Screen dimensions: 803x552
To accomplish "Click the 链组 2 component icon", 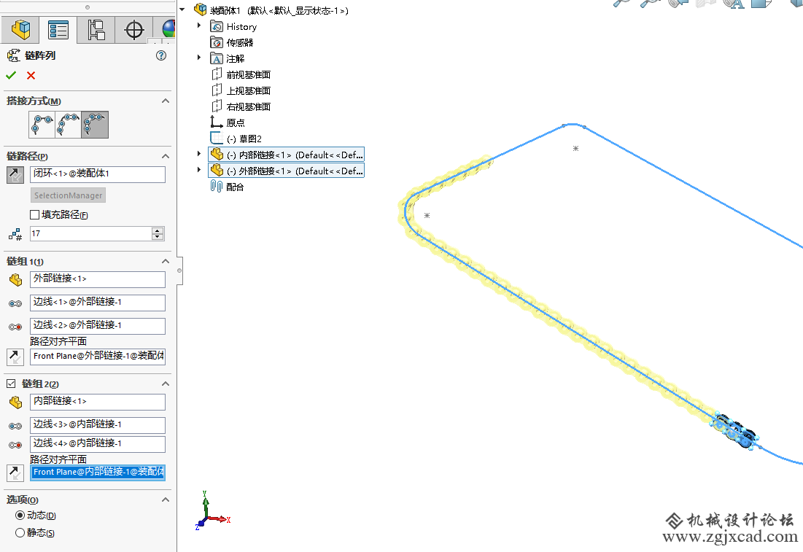I will [x=15, y=403].
